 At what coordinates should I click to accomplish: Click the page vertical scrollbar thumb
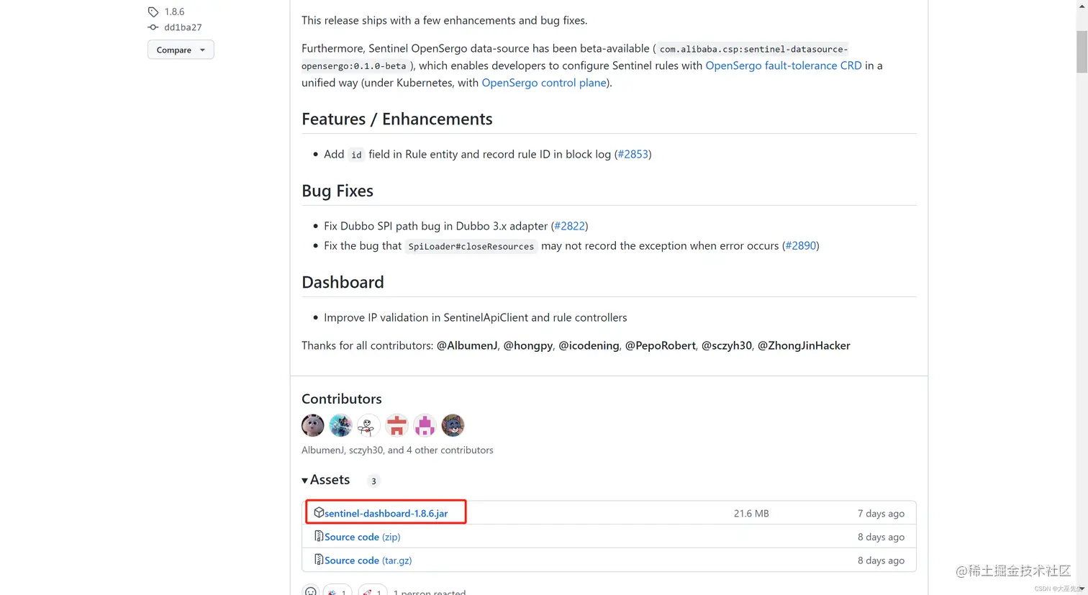click(x=1082, y=52)
